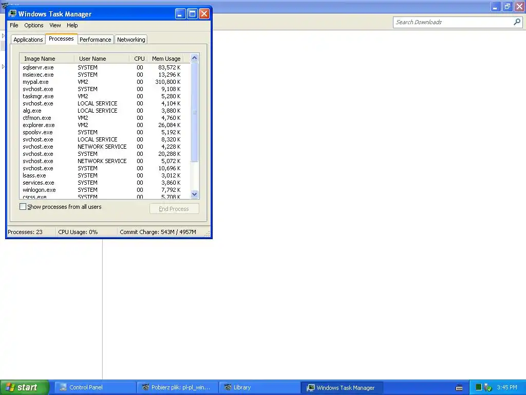
Task: Click the security shield tray icon
Action: coord(488,388)
